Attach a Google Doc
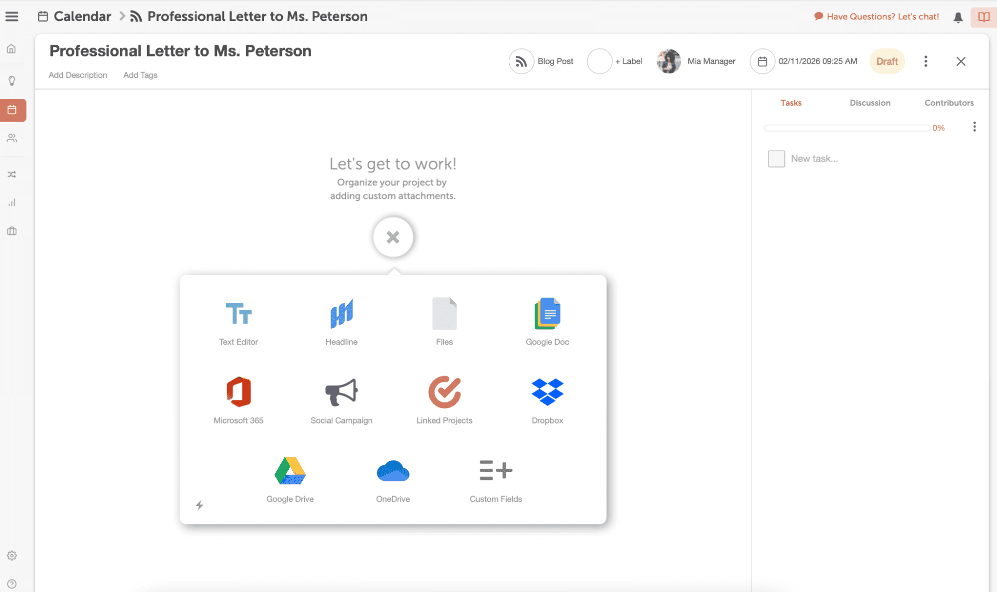Viewport: 997px width, 592px height. (547, 322)
